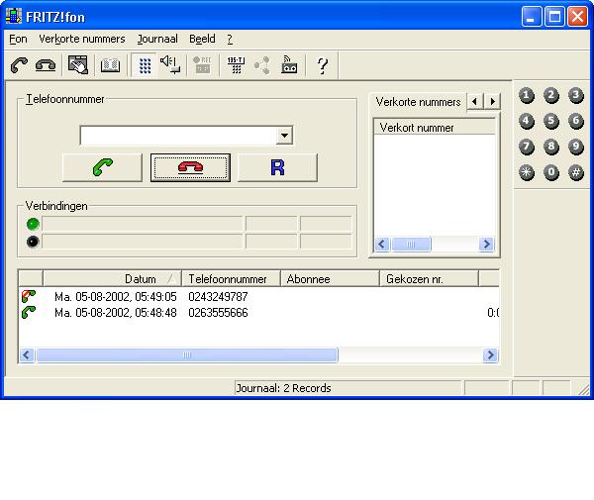Open the Verkorte nummers menu
594x500 pixels.
coord(82,39)
